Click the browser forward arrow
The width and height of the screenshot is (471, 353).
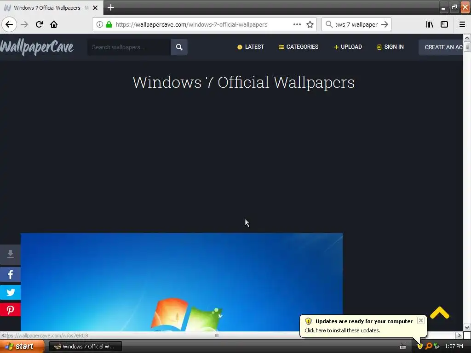click(24, 24)
